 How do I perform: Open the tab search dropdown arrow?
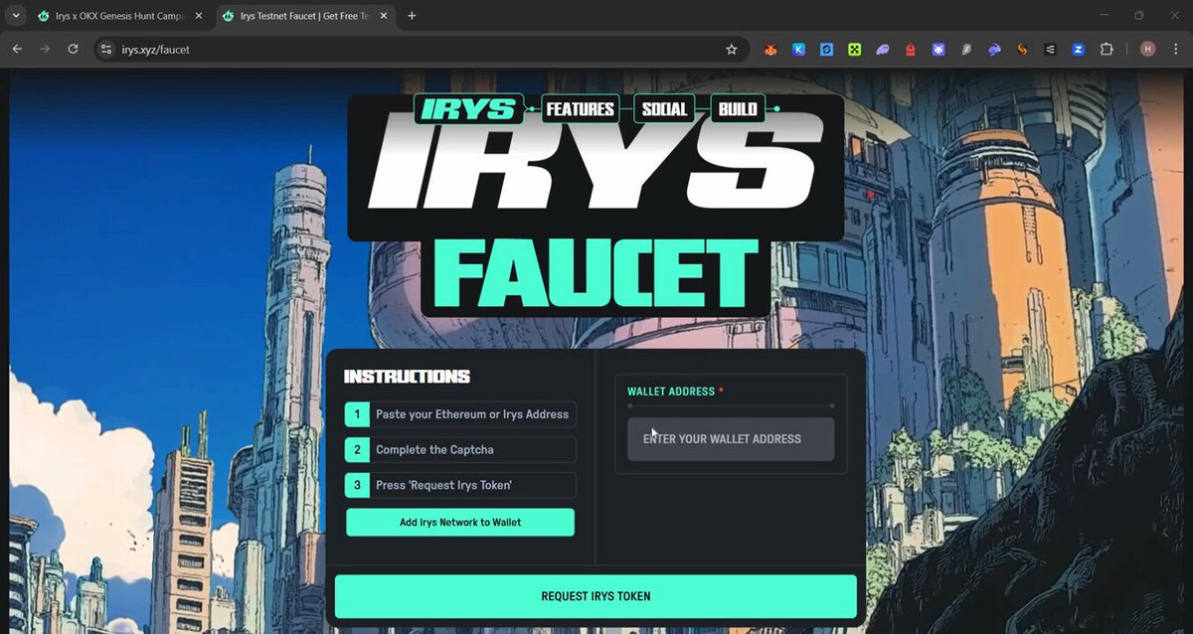pyautogui.click(x=15, y=16)
